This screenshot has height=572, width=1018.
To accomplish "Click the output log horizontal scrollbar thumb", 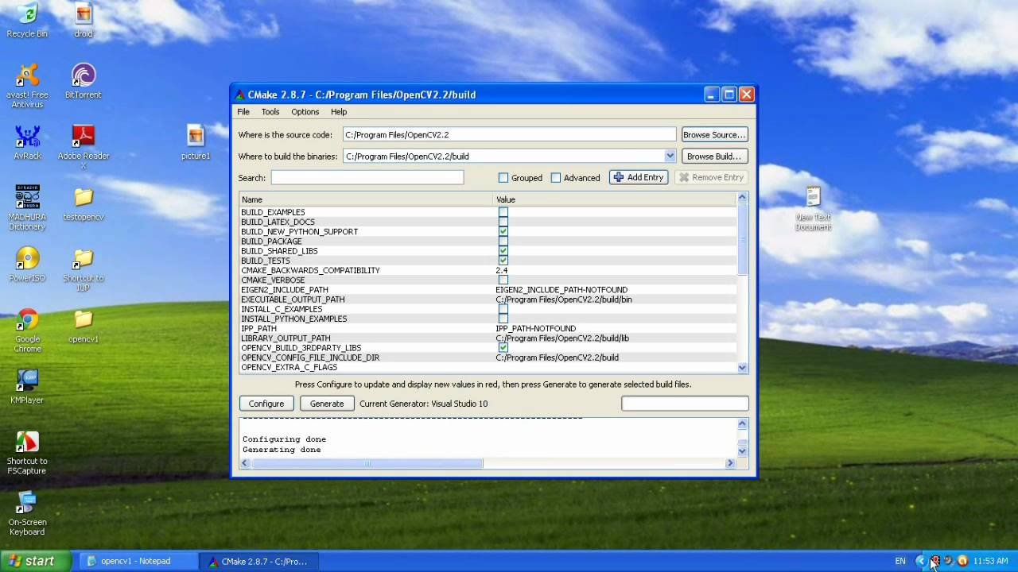I will [367, 463].
